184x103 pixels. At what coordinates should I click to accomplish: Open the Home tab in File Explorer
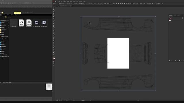coord(4,15)
